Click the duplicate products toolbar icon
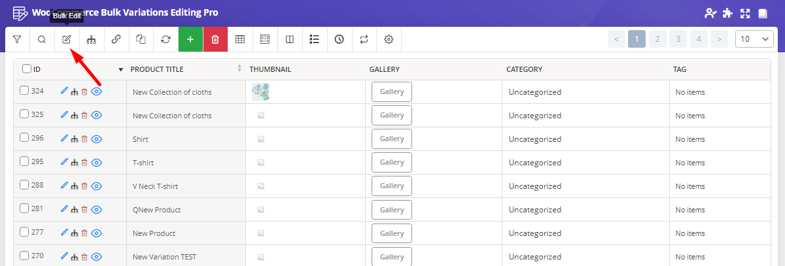Image resolution: width=785 pixels, height=266 pixels. click(x=141, y=39)
